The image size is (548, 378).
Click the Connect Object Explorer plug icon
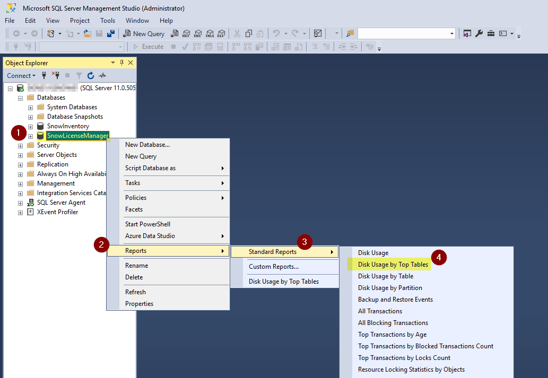pos(44,75)
